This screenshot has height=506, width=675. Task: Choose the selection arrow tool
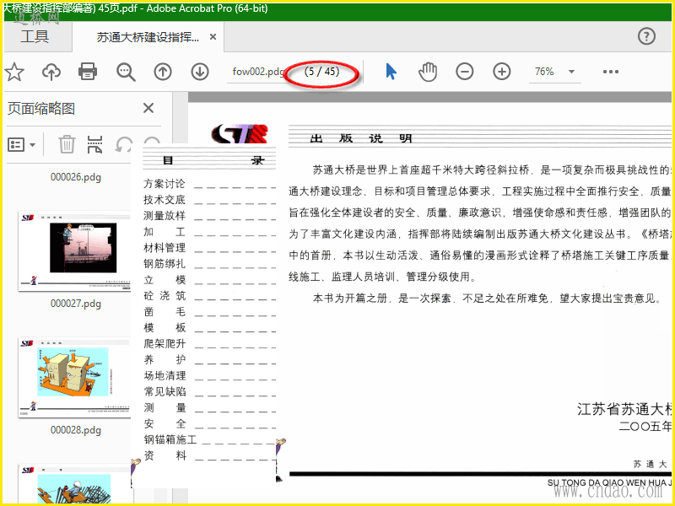[391, 72]
